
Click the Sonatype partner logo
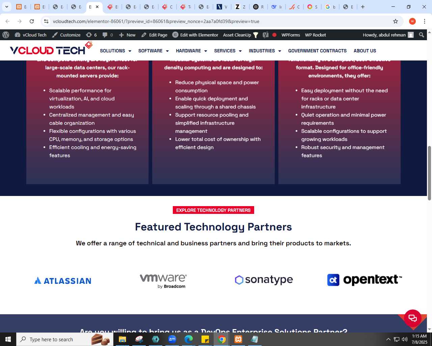click(x=264, y=280)
